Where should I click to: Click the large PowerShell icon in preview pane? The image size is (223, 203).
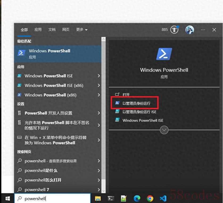(x=164, y=54)
